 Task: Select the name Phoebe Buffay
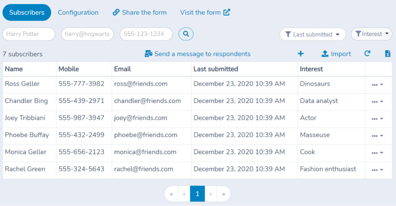click(x=27, y=135)
